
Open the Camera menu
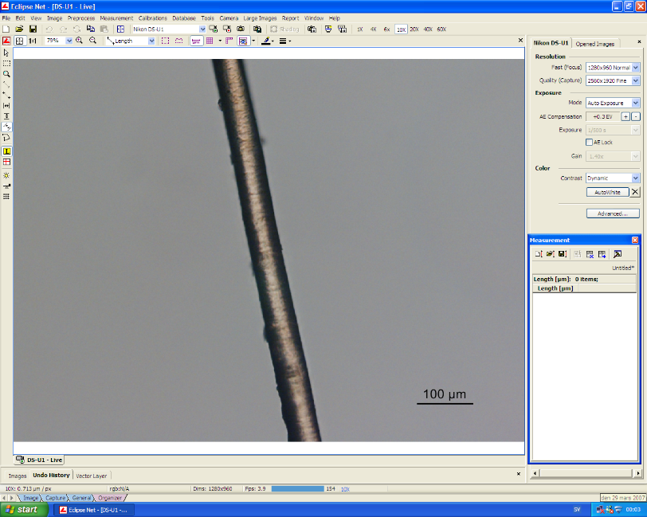coord(229,18)
